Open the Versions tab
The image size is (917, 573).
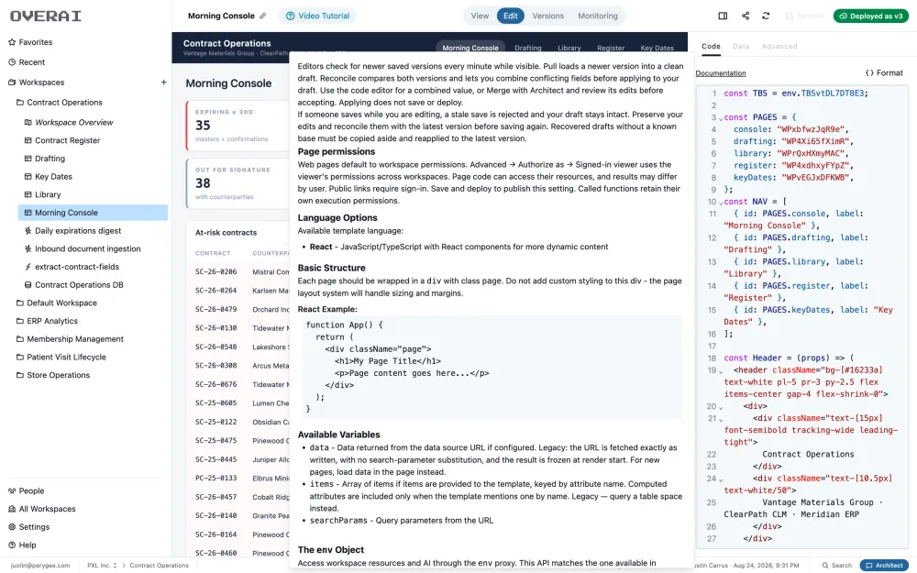548,16
